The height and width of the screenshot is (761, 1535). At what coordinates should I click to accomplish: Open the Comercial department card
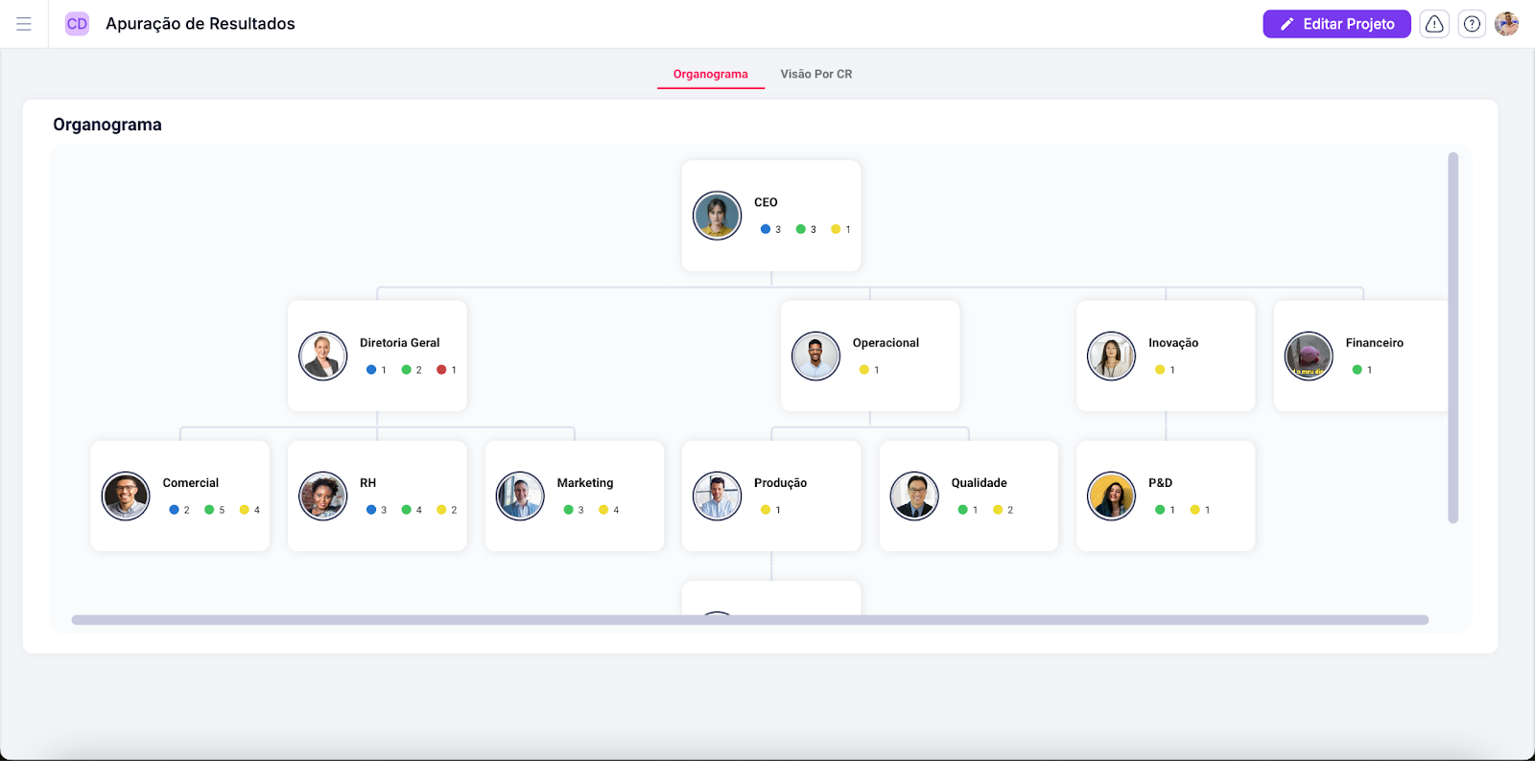pyautogui.click(x=180, y=496)
